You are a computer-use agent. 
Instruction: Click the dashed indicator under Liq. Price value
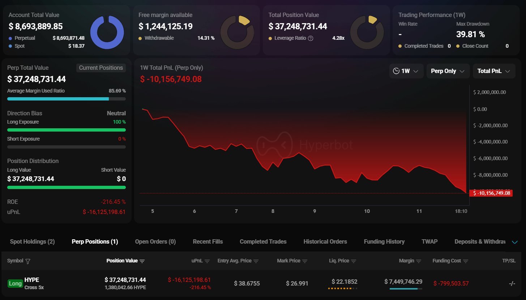[343, 288]
